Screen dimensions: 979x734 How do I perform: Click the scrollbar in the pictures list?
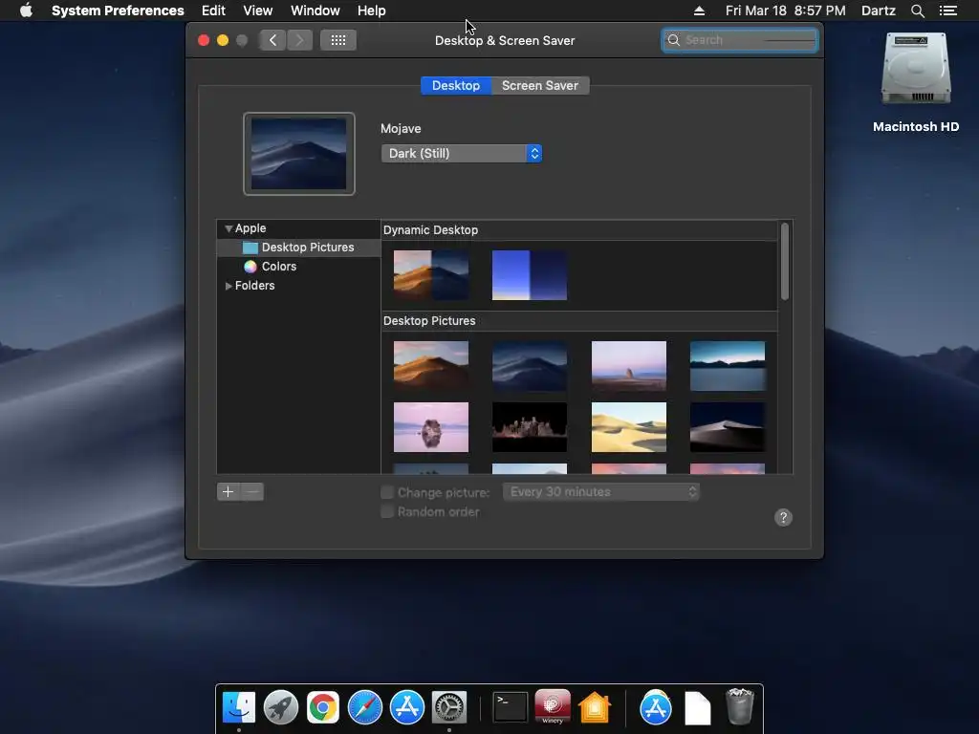(785, 261)
